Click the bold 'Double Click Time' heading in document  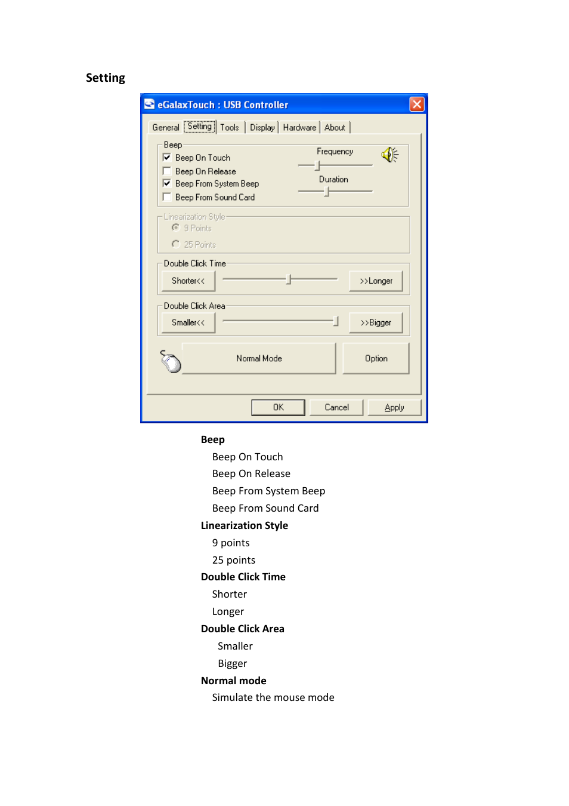pyautogui.click(x=243, y=577)
